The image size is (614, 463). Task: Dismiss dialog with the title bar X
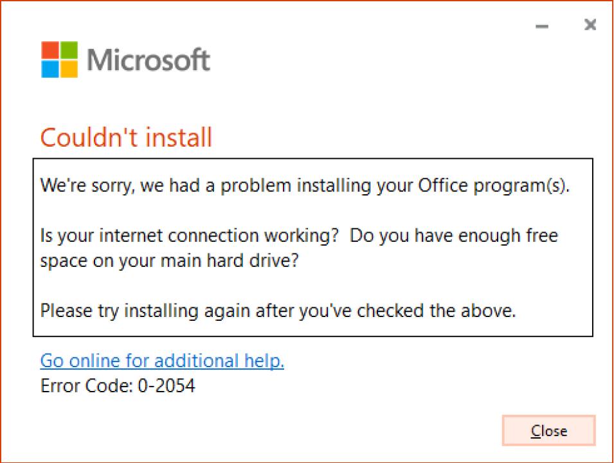tap(590, 25)
